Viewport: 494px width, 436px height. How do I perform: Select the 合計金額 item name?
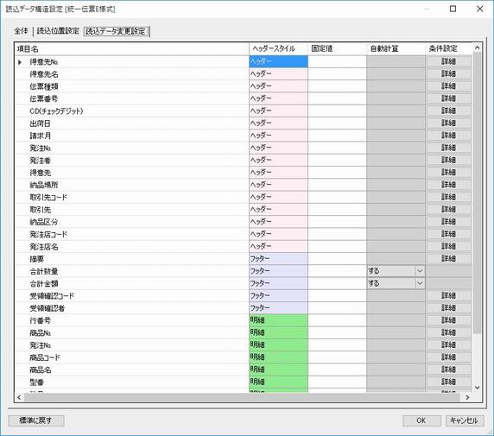(x=44, y=283)
